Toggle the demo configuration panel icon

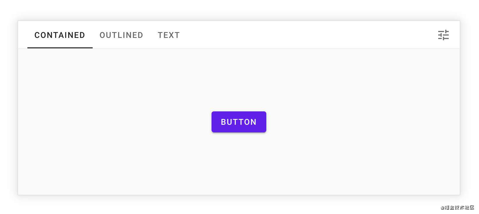tap(443, 35)
